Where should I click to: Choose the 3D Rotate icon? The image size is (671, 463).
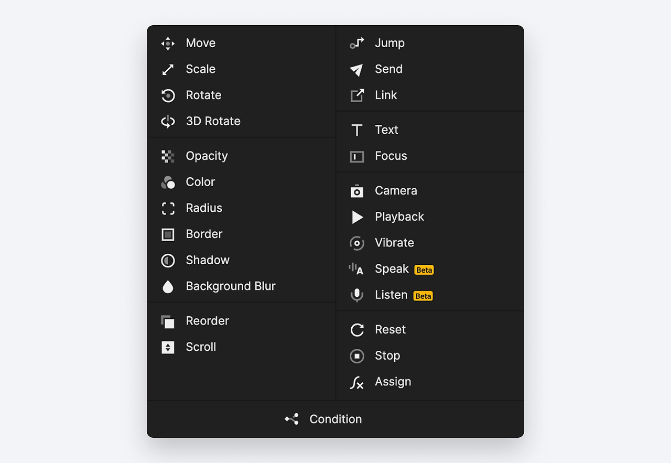tap(168, 122)
